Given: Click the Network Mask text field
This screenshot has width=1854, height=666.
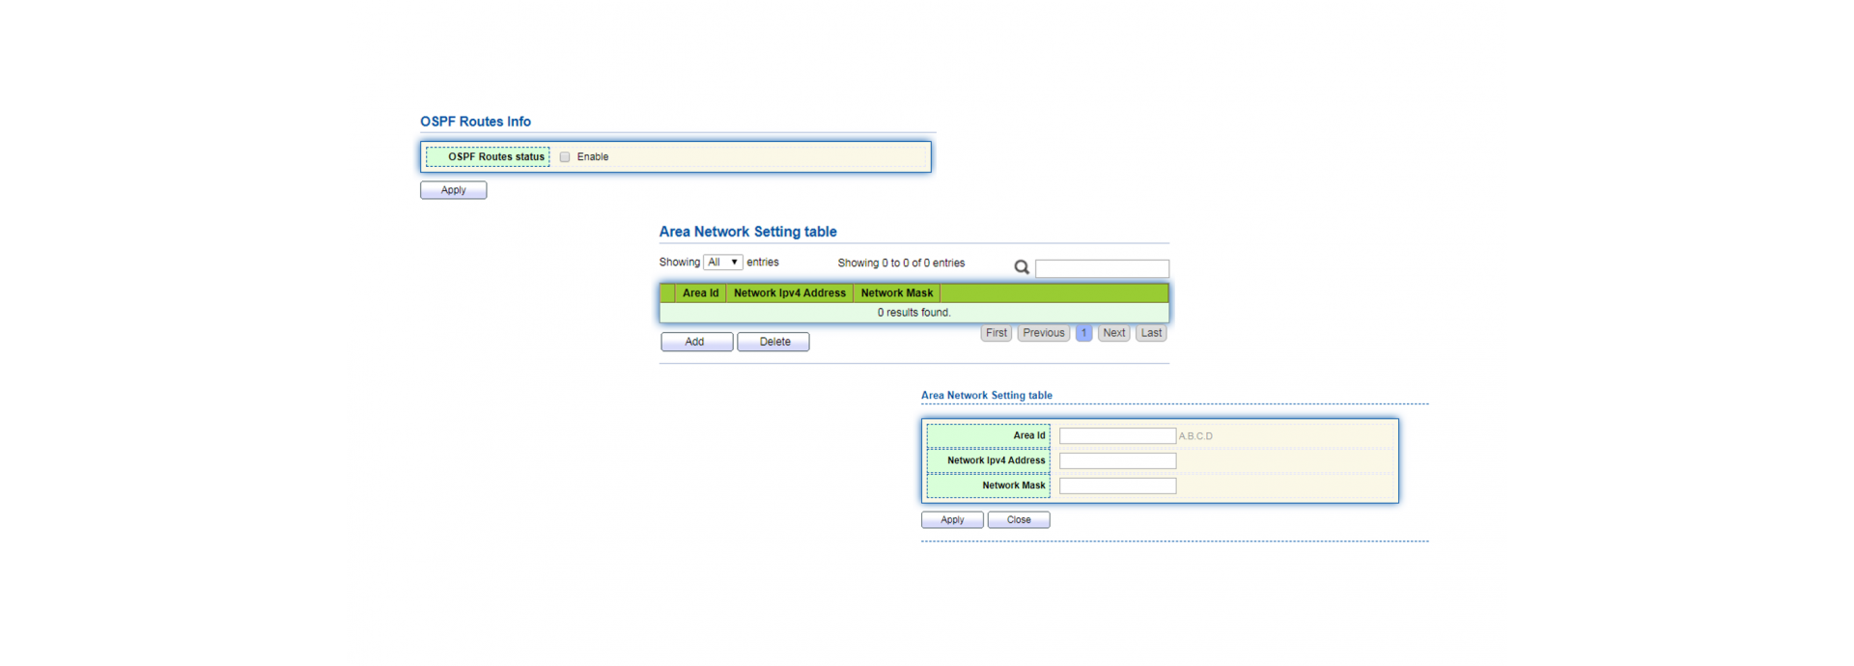Looking at the screenshot, I should (x=1117, y=486).
